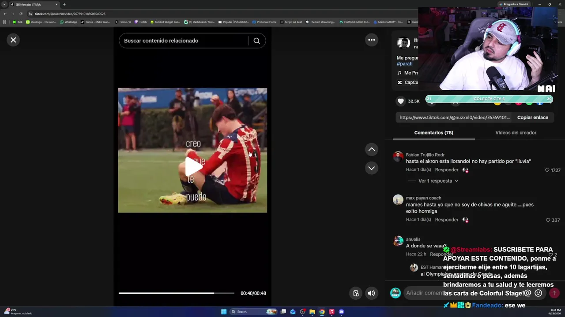Open the Script Tail Beat bookmark
Image resolution: width=565 pixels, height=317 pixels.
click(291, 22)
